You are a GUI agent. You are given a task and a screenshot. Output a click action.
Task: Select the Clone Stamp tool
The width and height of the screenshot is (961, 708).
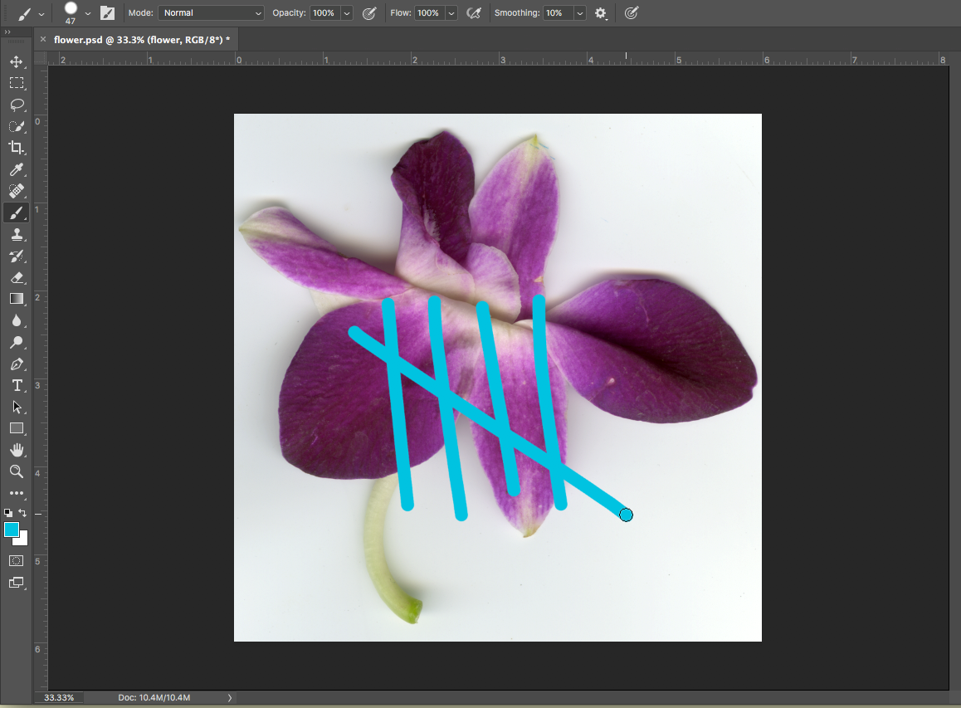[x=16, y=234]
